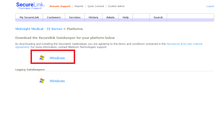
Task: Click the Windows logo icon above Legacy Gatekeepers
Action: (42, 58)
